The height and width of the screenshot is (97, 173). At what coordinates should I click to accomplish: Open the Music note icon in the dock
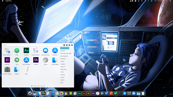coord(98,93)
